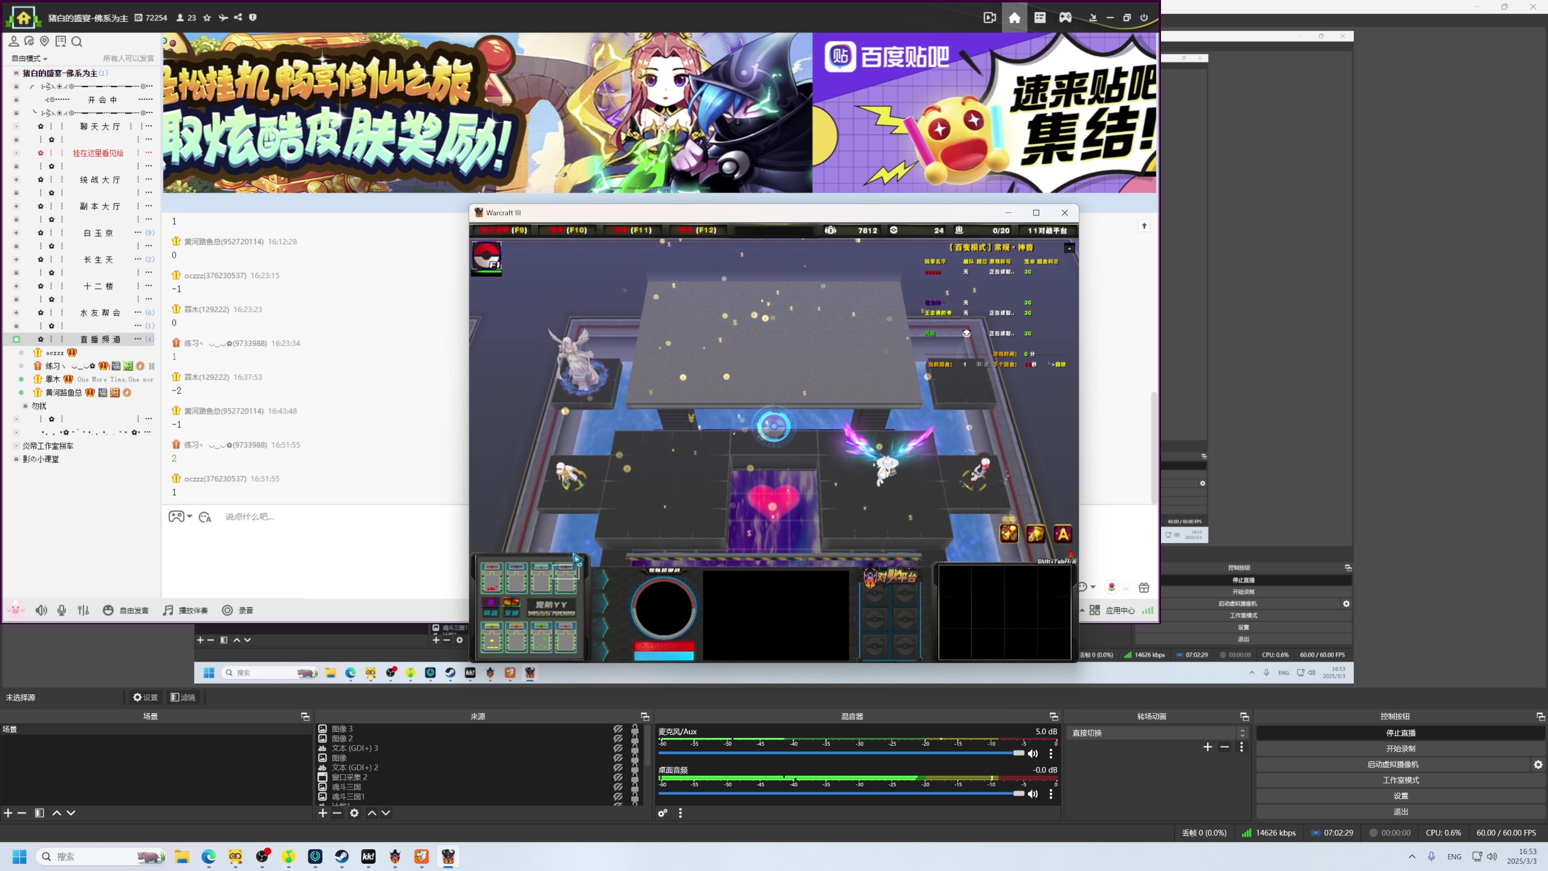Image resolution: width=1548 pixels, height=871 pixels.
Task: Open the Windows taskbar search box
Action: 102,856
